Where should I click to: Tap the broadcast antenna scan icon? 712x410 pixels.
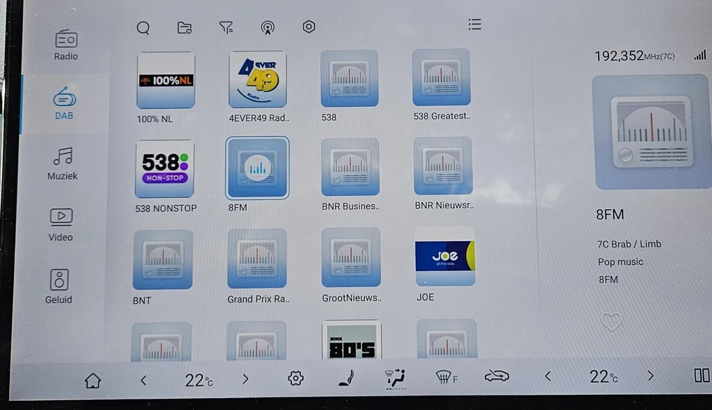[267, 28]
